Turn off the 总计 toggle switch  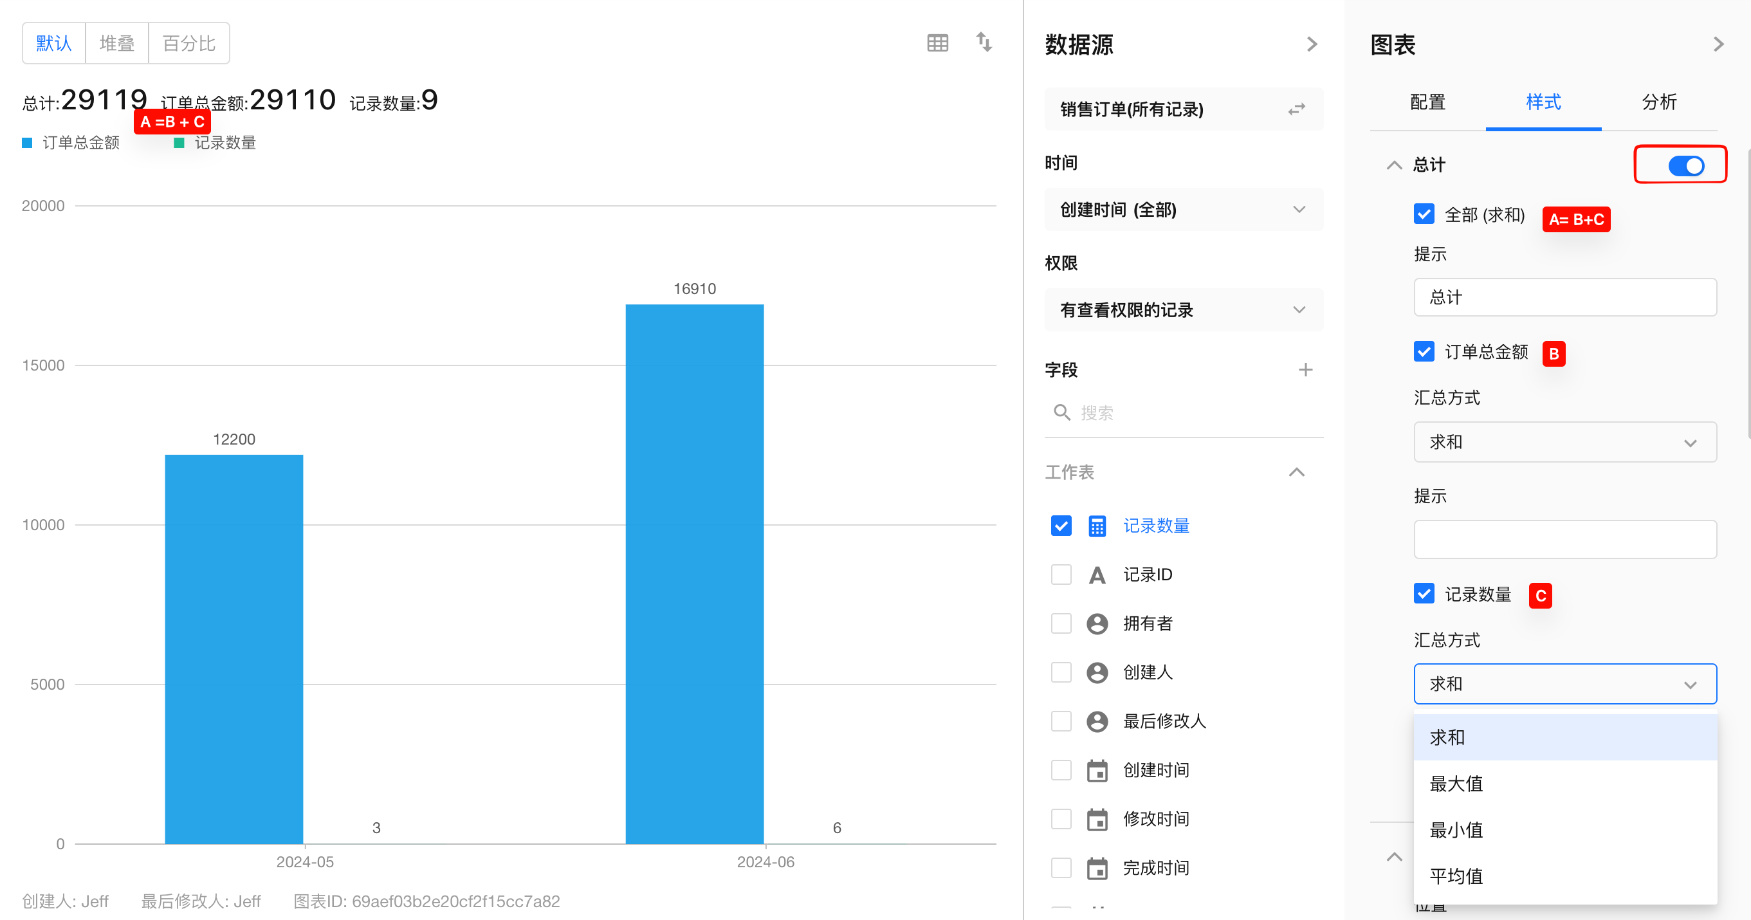1685,165
